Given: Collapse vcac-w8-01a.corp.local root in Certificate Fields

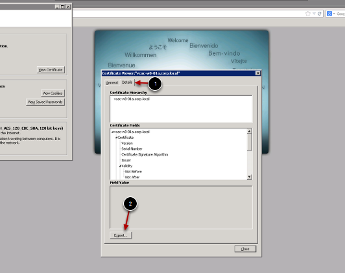Looking at the screenshot, I should coord(112,132).
